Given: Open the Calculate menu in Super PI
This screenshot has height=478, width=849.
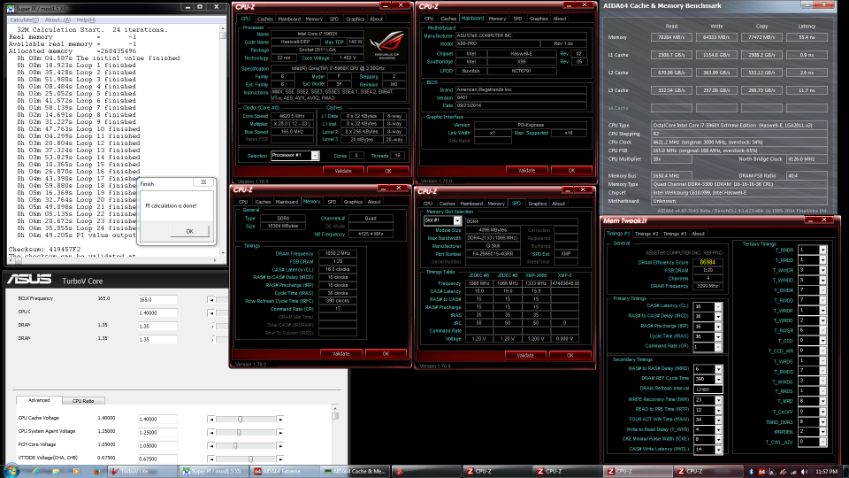Looking at the screenshot, I should click(x=25, y=19).
